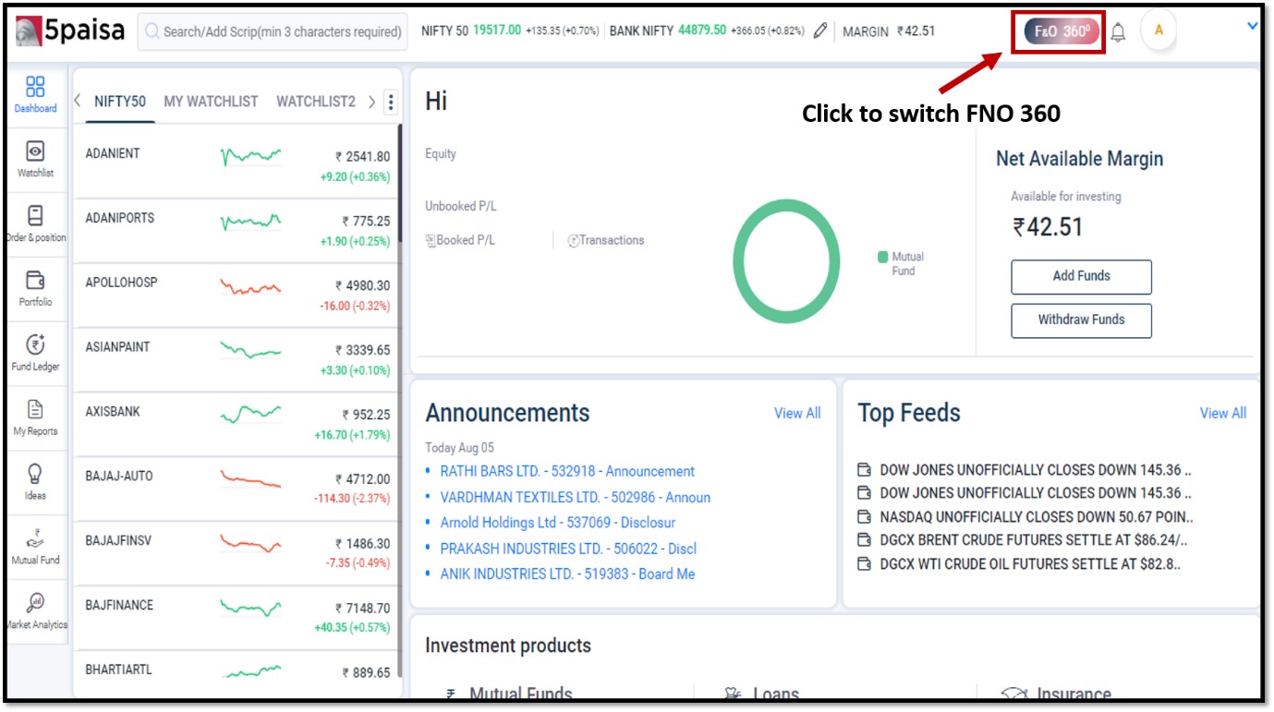The height and width of the screenshot is (712, 1274).
Task: Click View All in Top Feeds
Action: tap(1222, 414)
